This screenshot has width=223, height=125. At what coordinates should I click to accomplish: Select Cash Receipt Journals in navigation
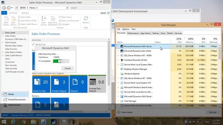point(15,72)
